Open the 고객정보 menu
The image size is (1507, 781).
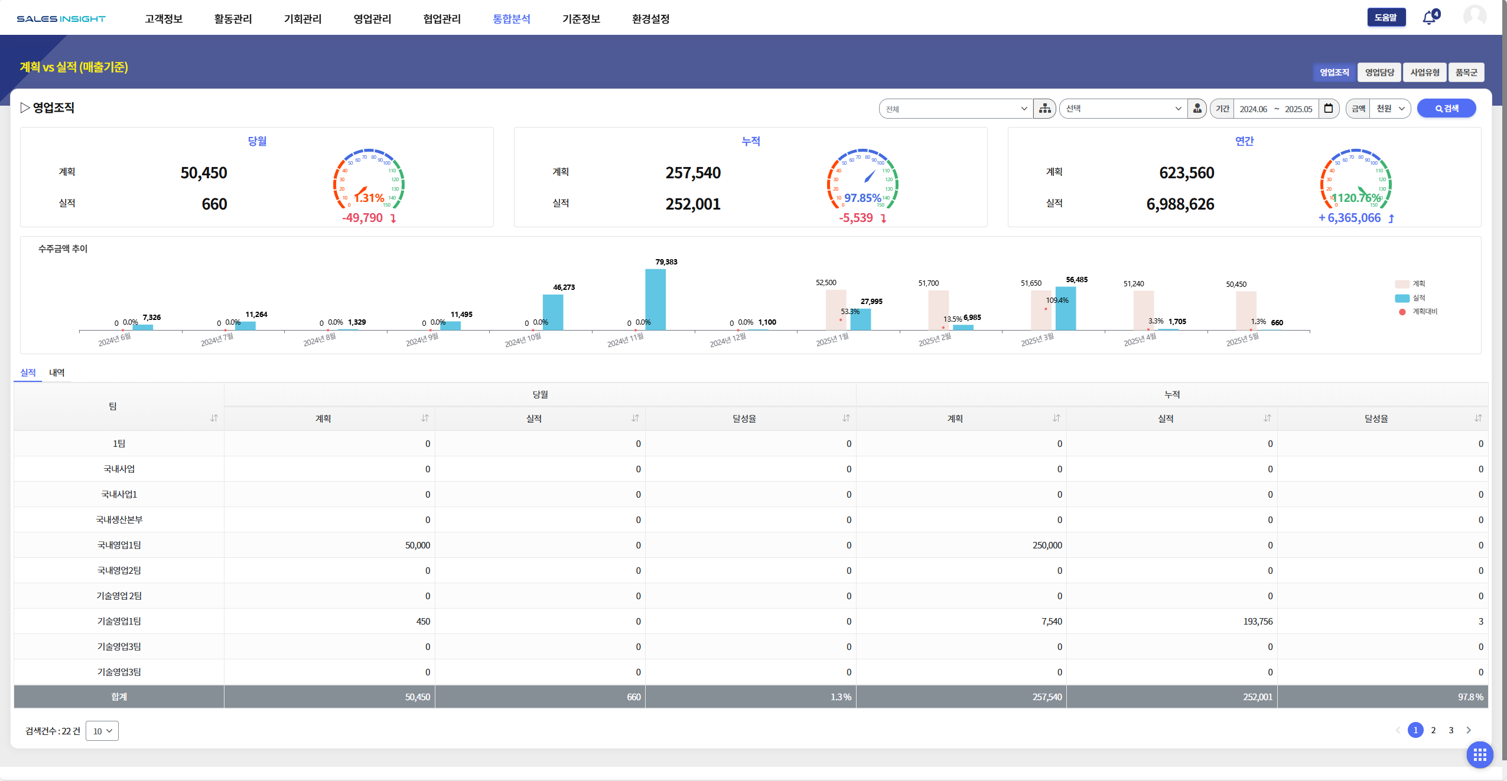[x=164, y=19]
